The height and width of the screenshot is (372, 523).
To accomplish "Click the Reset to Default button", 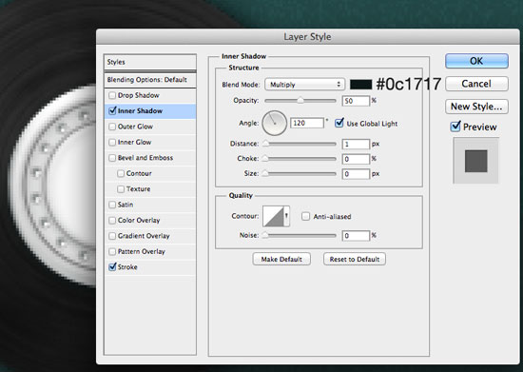I will 355,259.
